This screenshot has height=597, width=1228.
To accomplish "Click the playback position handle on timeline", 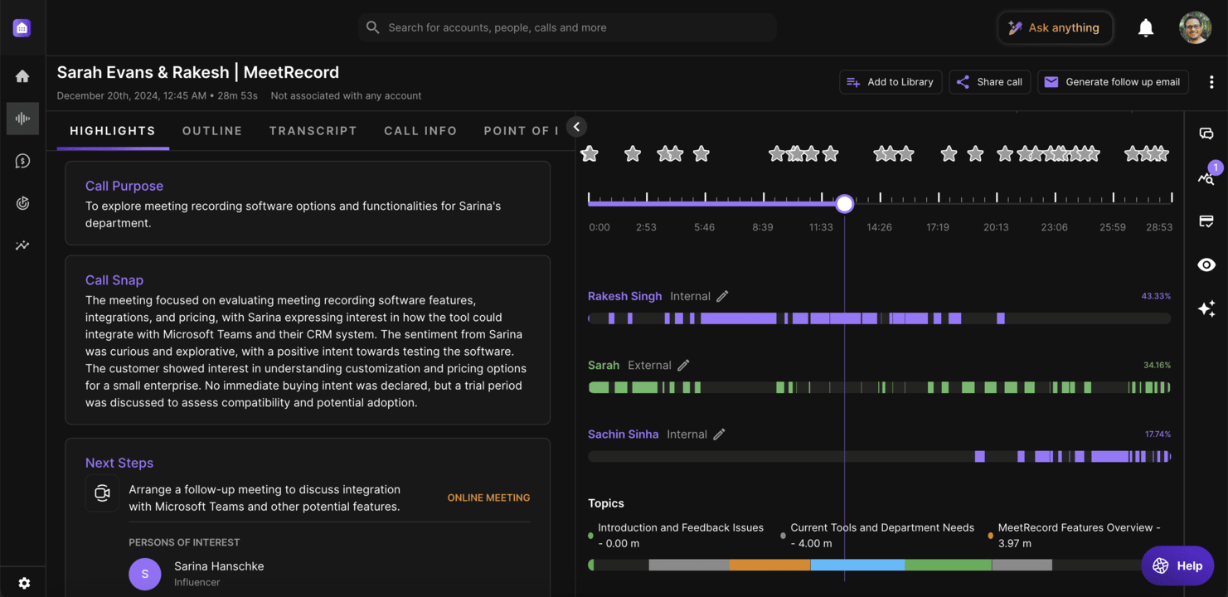I will pyautogui.click(x=844, y=204).
